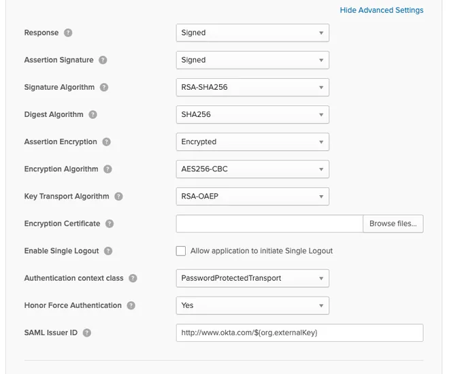Open Key Transport Algorithm dropdown RSA-OAEP
Viewport: 449px width, 374px height.
(252, 197)
